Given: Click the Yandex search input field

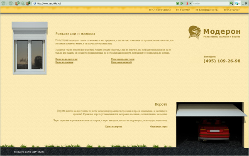Looking at the screenshot, I should (210, 3).
